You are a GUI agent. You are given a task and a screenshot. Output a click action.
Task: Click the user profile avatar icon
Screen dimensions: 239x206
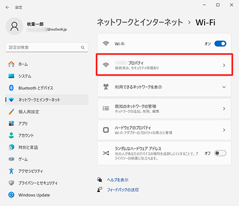click(x=14, y=26)
